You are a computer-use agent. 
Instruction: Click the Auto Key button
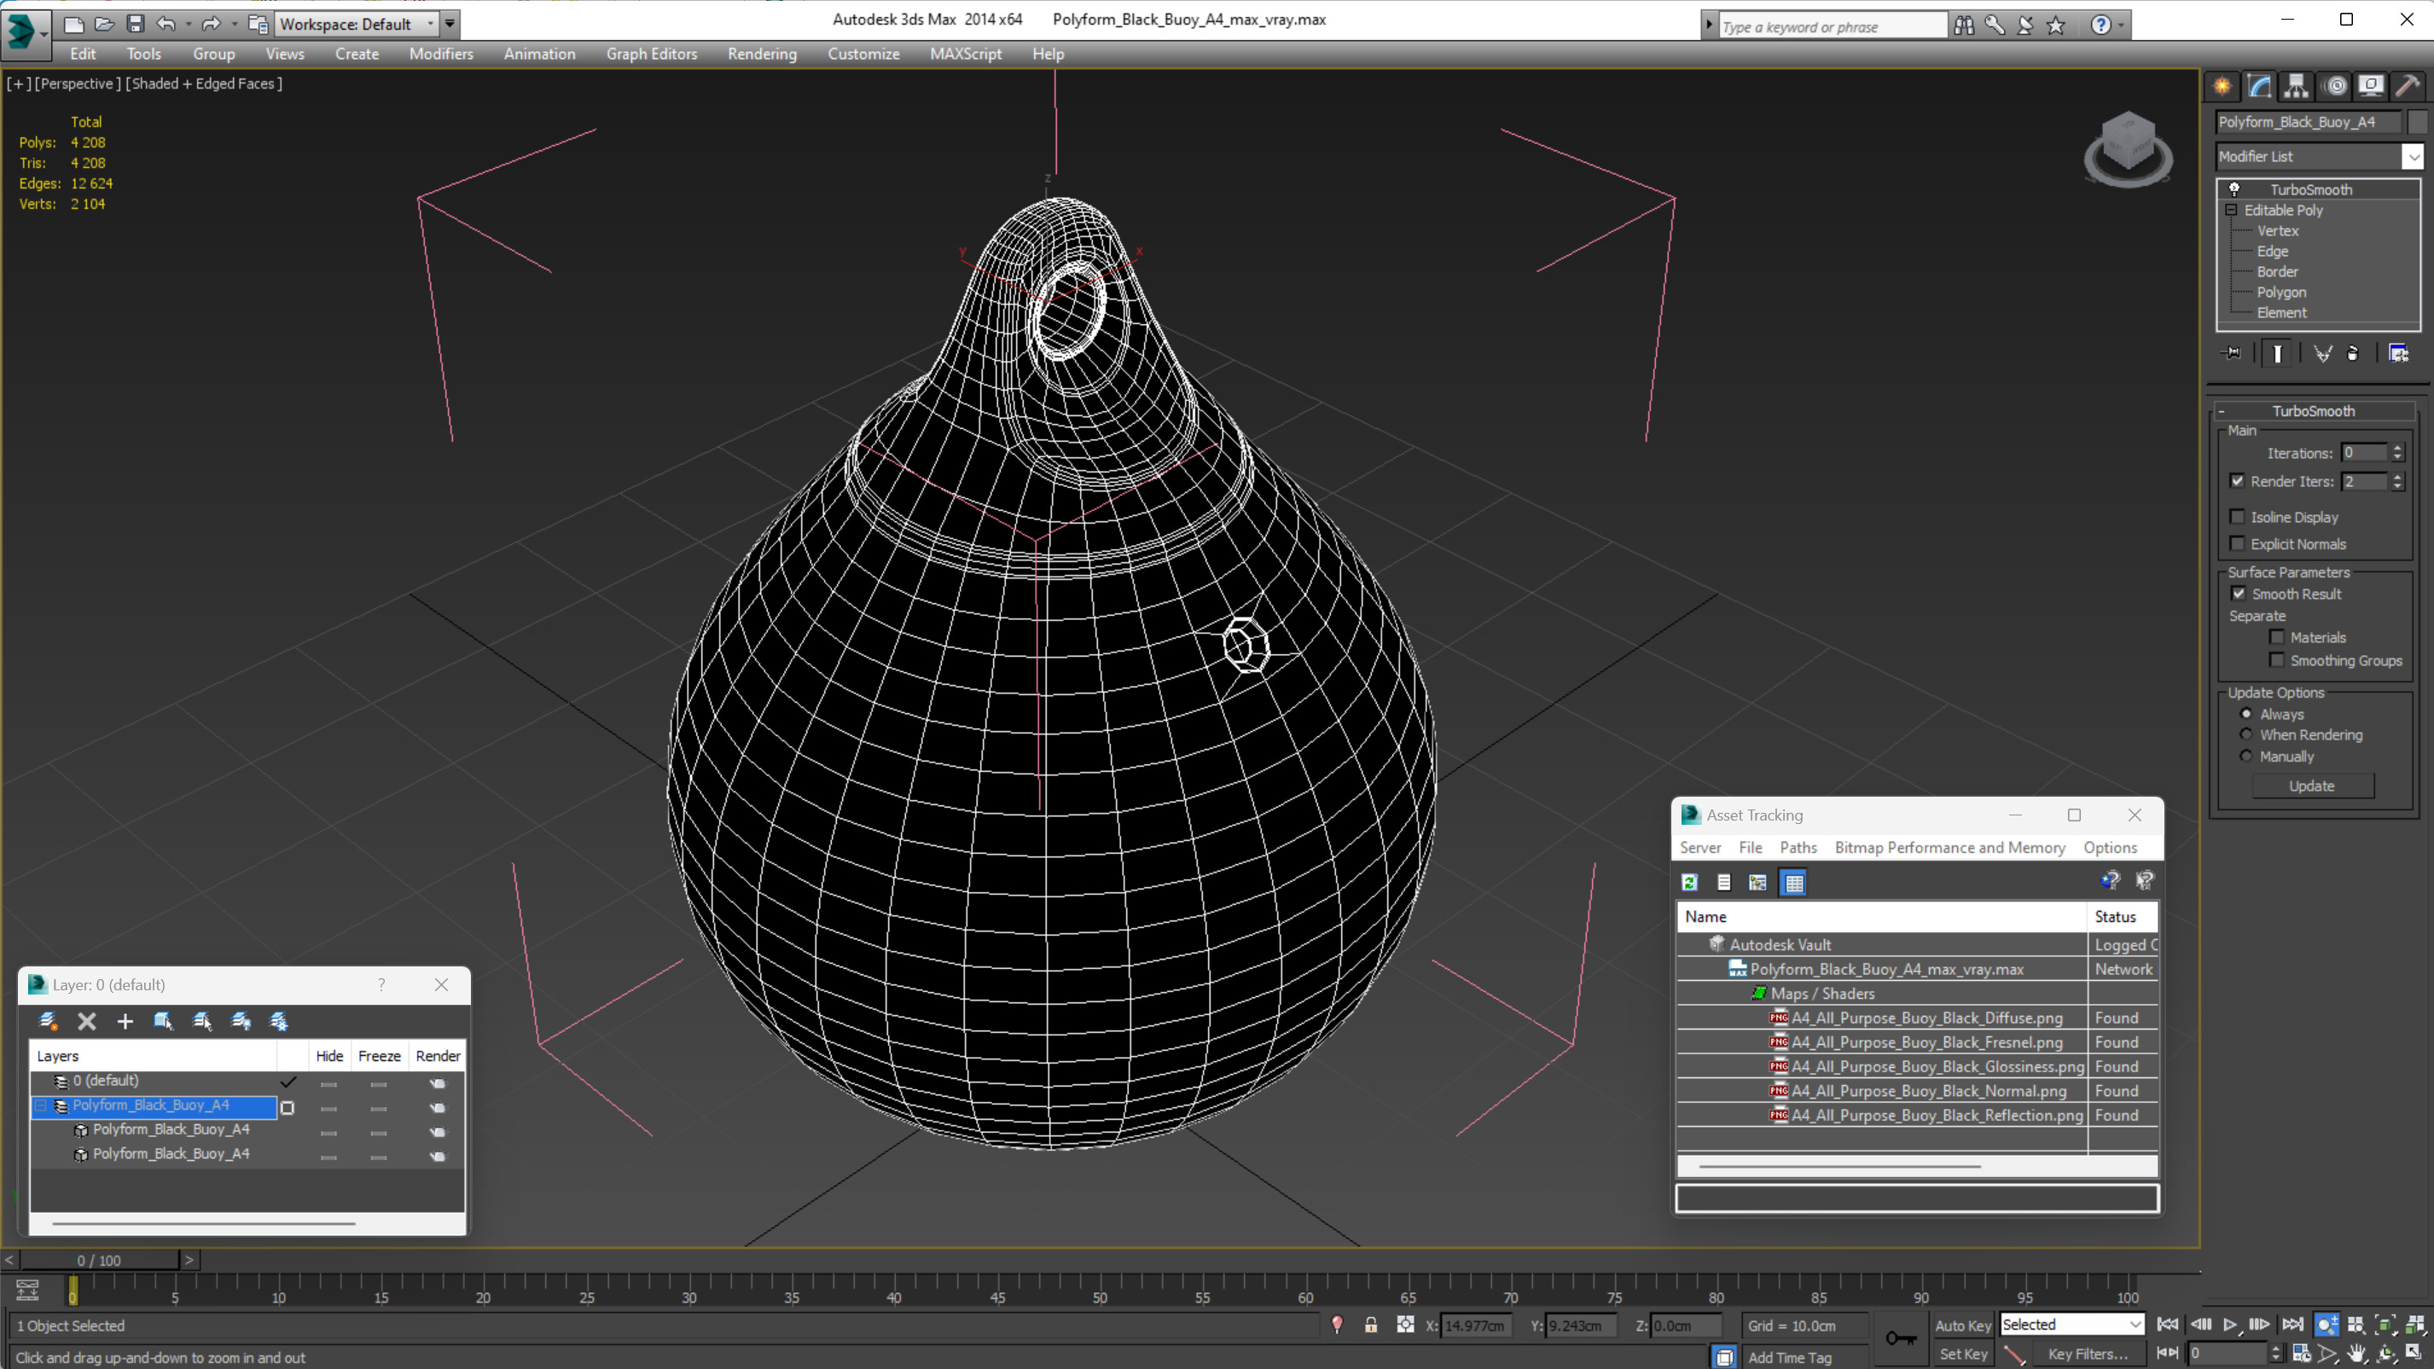pos(1962,1325)
